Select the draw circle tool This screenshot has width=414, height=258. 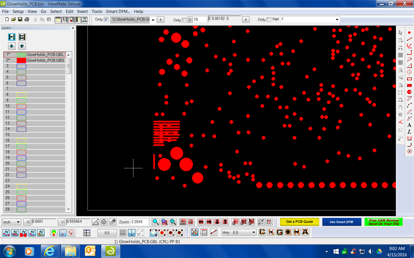coord(410,72)
